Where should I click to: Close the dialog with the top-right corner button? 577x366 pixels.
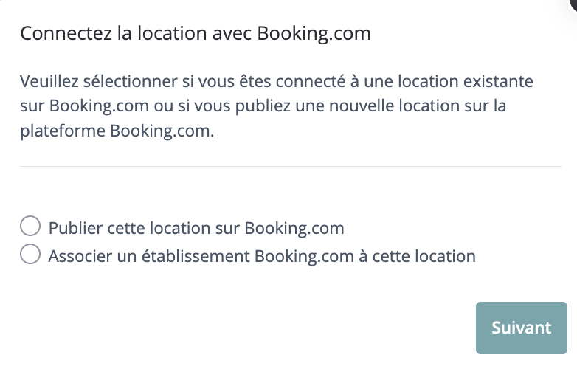coord(572,4)
